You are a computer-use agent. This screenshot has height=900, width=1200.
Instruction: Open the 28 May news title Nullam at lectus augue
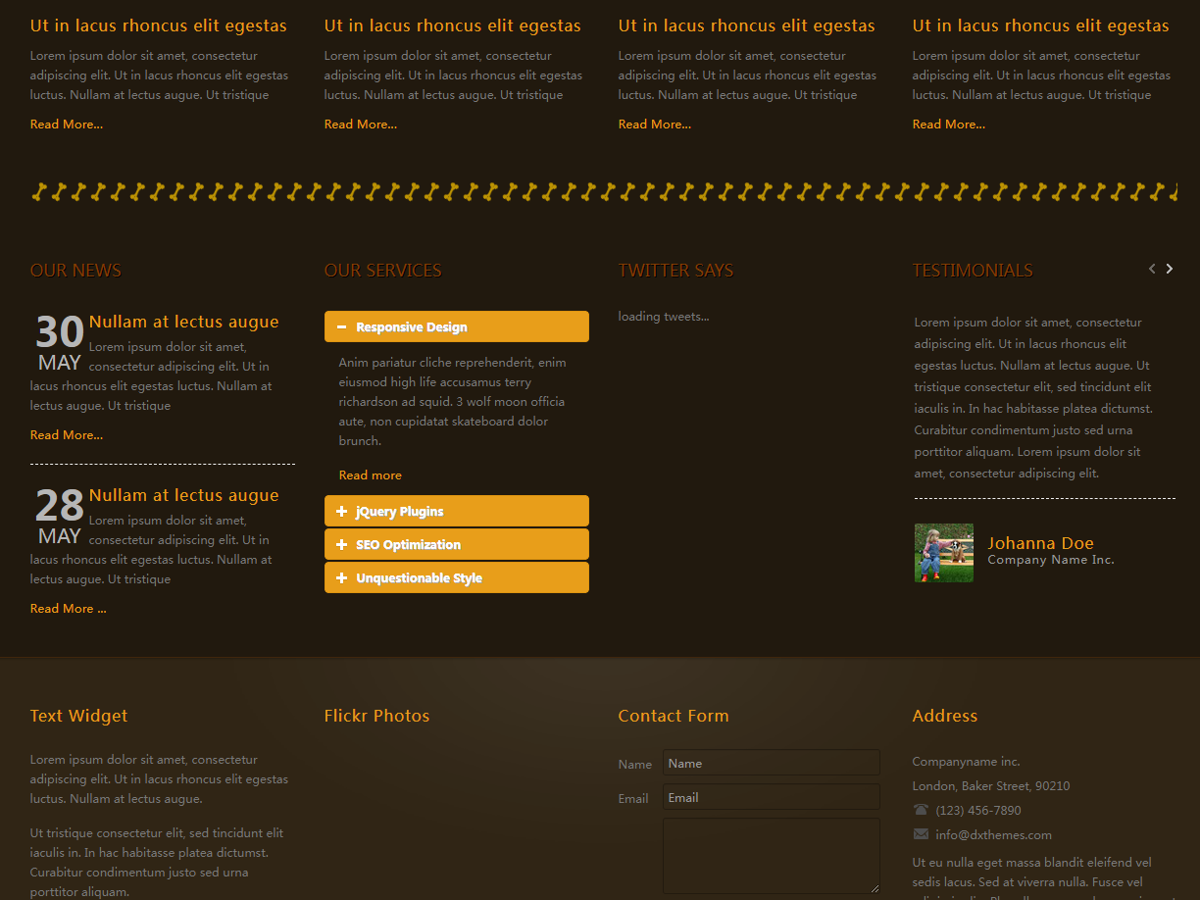184,495
